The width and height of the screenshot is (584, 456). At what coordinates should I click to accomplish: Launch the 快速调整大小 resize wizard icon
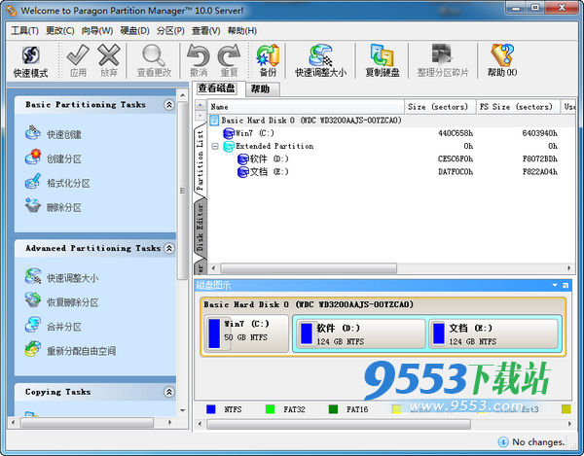pos(320,60)
